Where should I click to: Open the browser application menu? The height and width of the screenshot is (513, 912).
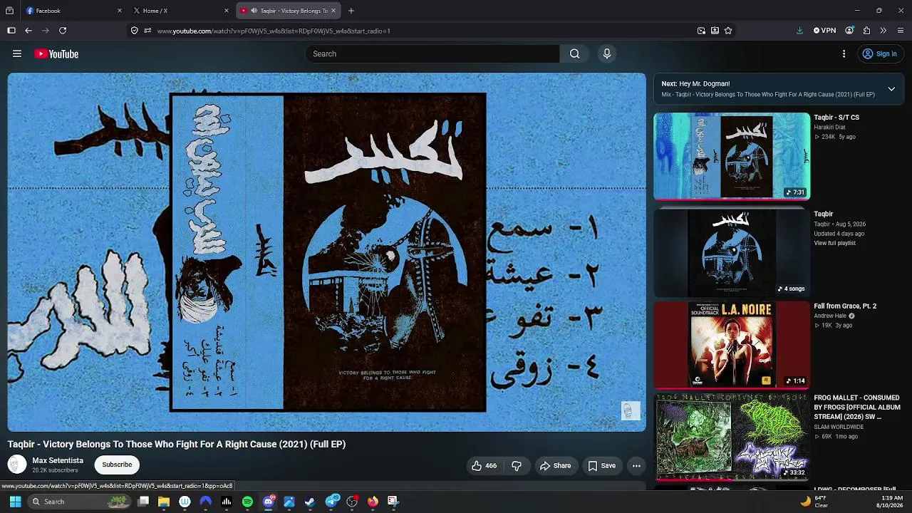(901, 31)
